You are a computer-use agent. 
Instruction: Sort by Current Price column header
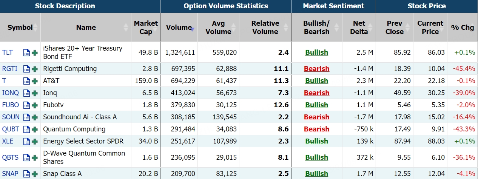point(430,28)
